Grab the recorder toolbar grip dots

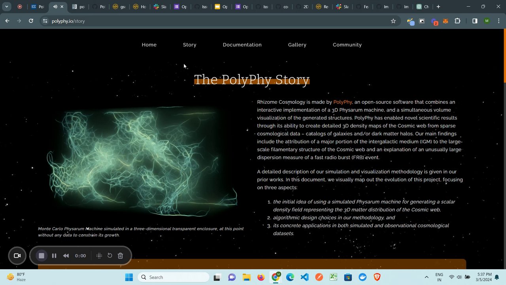point(99,256)
